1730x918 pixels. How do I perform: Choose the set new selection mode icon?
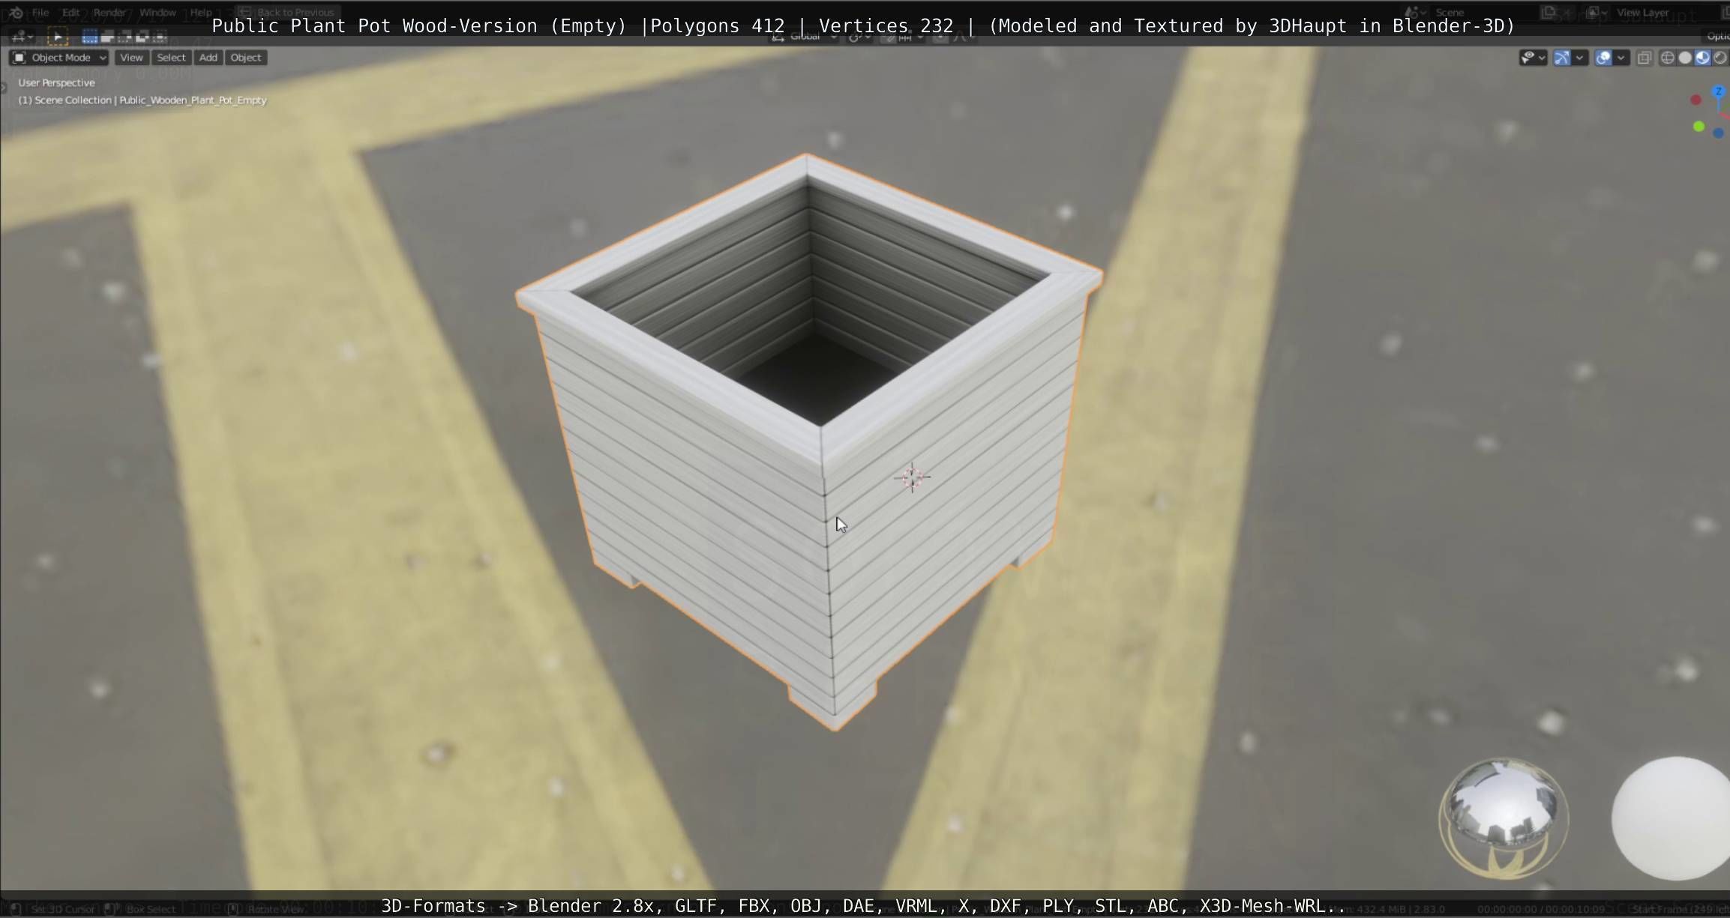coord(90,37)
